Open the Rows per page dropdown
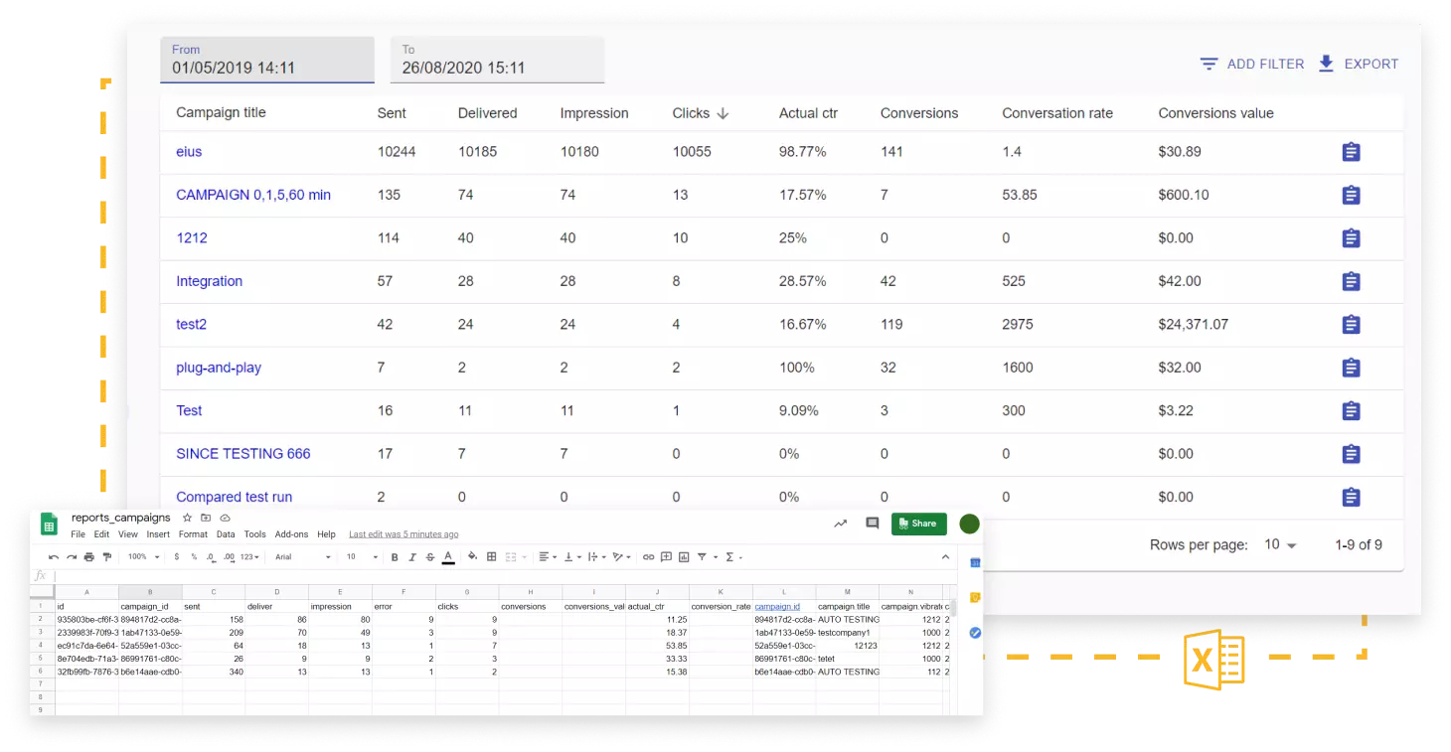The height and width of the screenshot is (752, 1451). point(1279,545)
